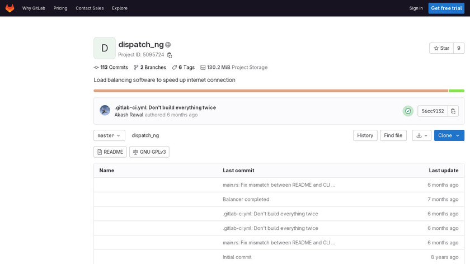Click the Sign in link
This screenshot has height=264, width=470.
click(x=416, y=8)
